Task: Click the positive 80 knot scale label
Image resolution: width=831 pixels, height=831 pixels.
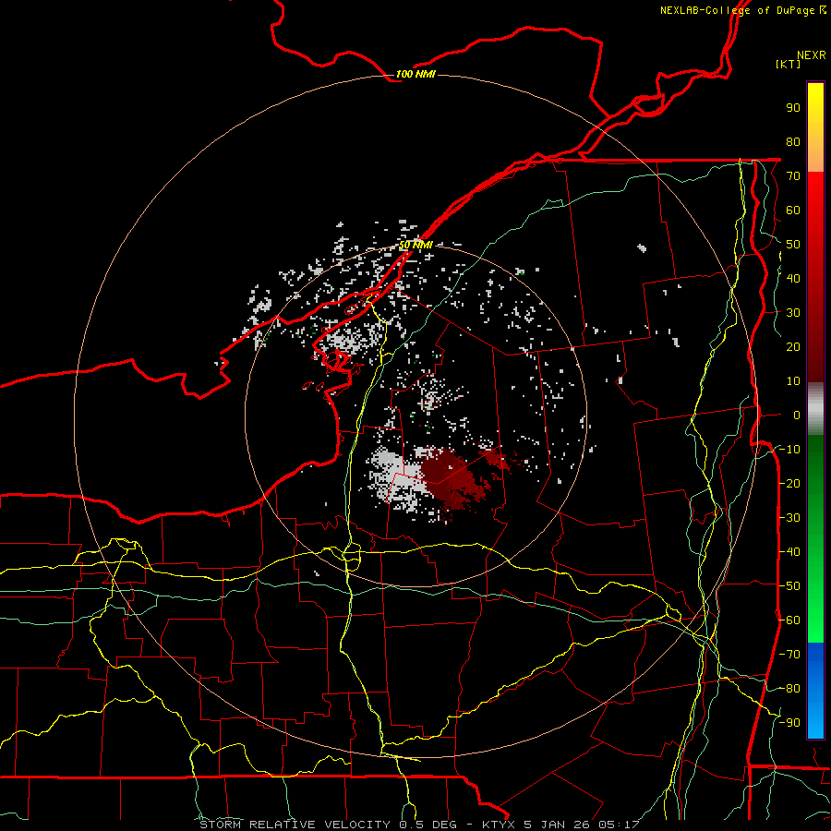Action: coord(793,142)
